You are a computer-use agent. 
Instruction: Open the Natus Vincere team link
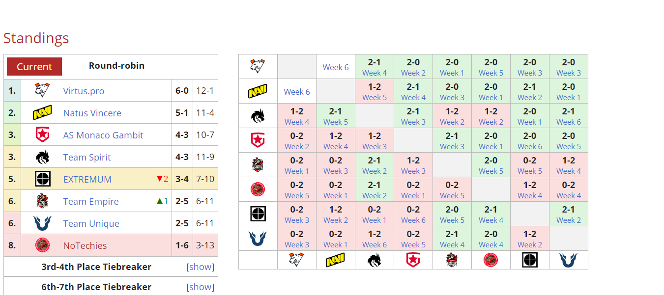pos(92,113)
